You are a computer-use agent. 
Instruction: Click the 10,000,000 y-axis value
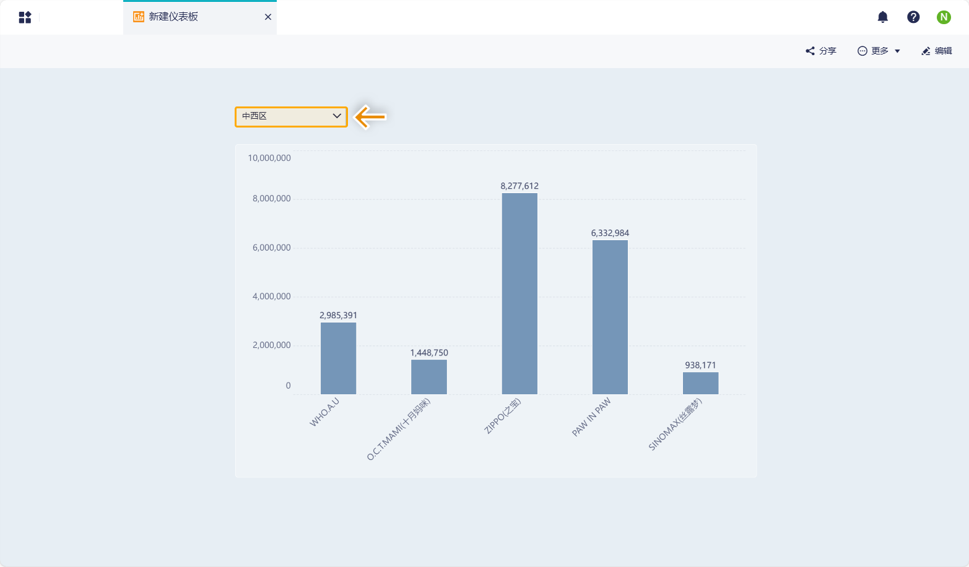tap(269, 158)
